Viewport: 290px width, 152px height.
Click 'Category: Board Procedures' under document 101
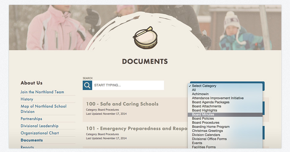[x=102, y=134]
